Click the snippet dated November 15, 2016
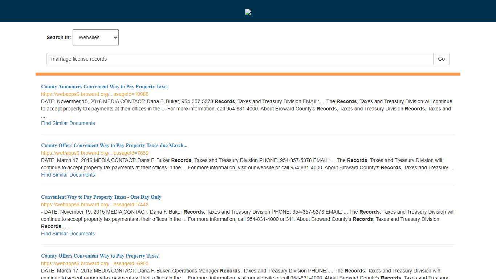Screen dimensions: 496x279 pyautogui.click(x=247, y=105)
